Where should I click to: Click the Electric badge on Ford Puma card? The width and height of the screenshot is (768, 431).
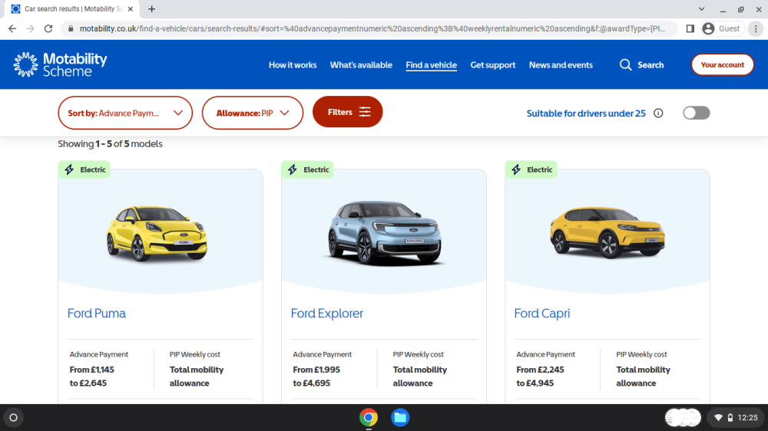coord(84,169)
